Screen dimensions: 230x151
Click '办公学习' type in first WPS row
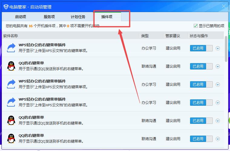149,48
